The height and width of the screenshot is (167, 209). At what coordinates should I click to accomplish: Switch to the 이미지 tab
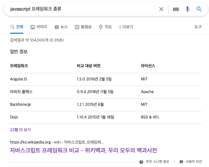pos(39,27)
